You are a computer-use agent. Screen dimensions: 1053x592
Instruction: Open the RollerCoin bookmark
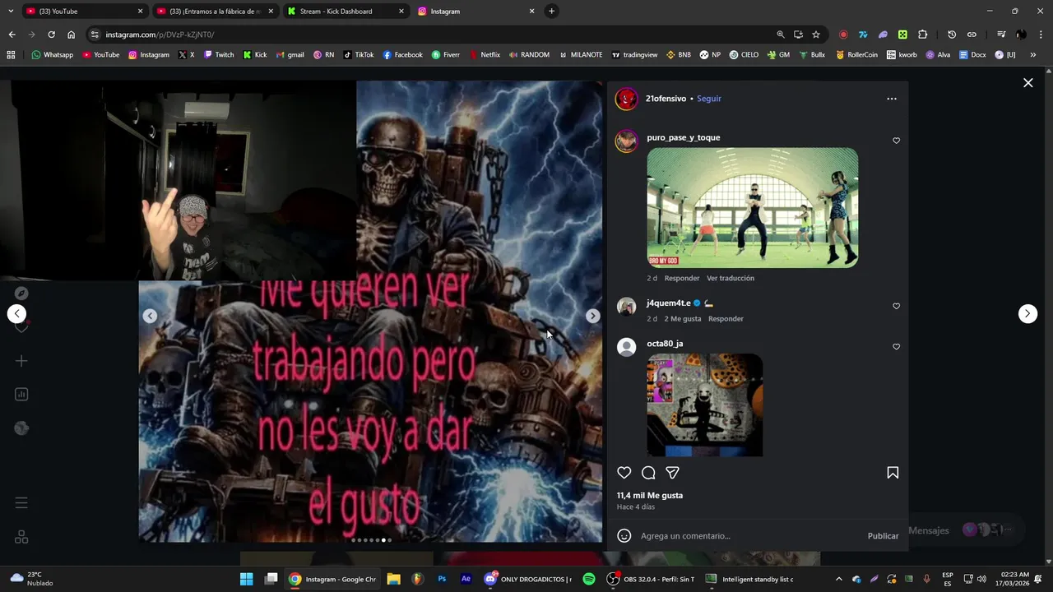click(856, 55)
